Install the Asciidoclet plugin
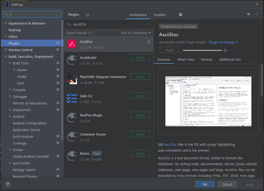Screen dimensions: 264x191 point(140,58)
